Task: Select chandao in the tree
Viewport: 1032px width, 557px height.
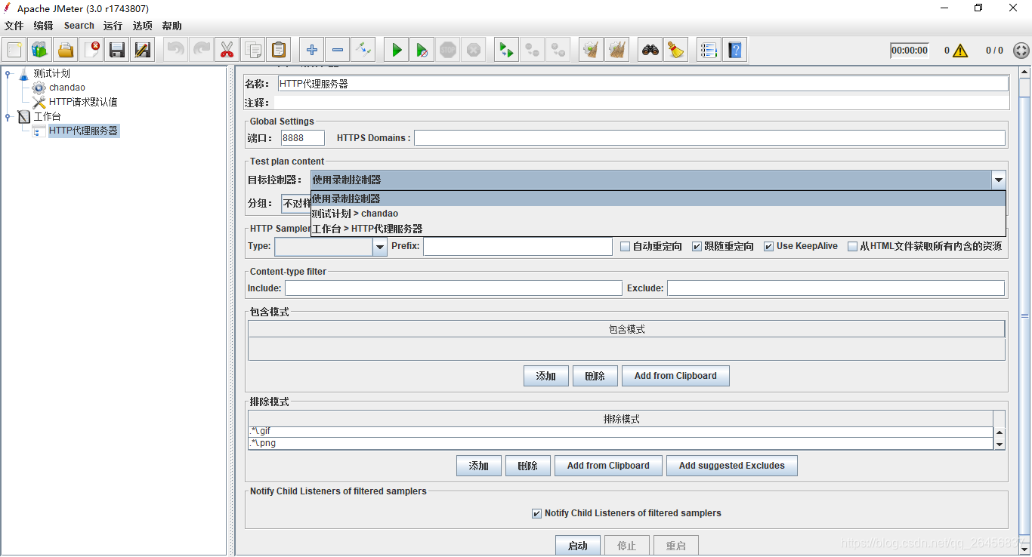Action: point(67,88)
